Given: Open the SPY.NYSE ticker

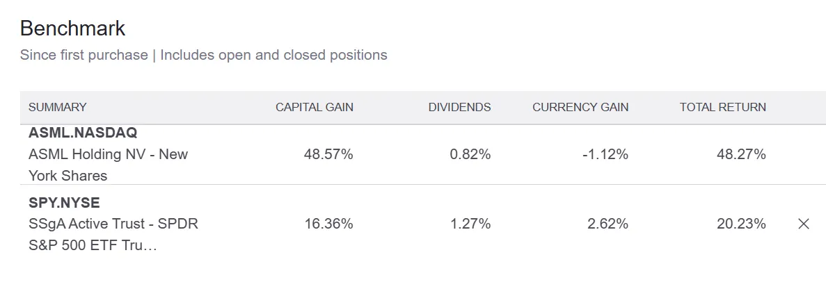Looking at the screenshot, I should pos(64,203).
